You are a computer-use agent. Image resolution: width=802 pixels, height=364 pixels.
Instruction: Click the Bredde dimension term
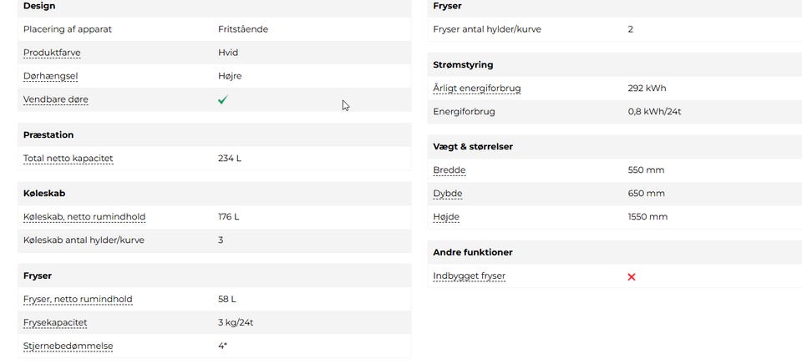point(449,170)
